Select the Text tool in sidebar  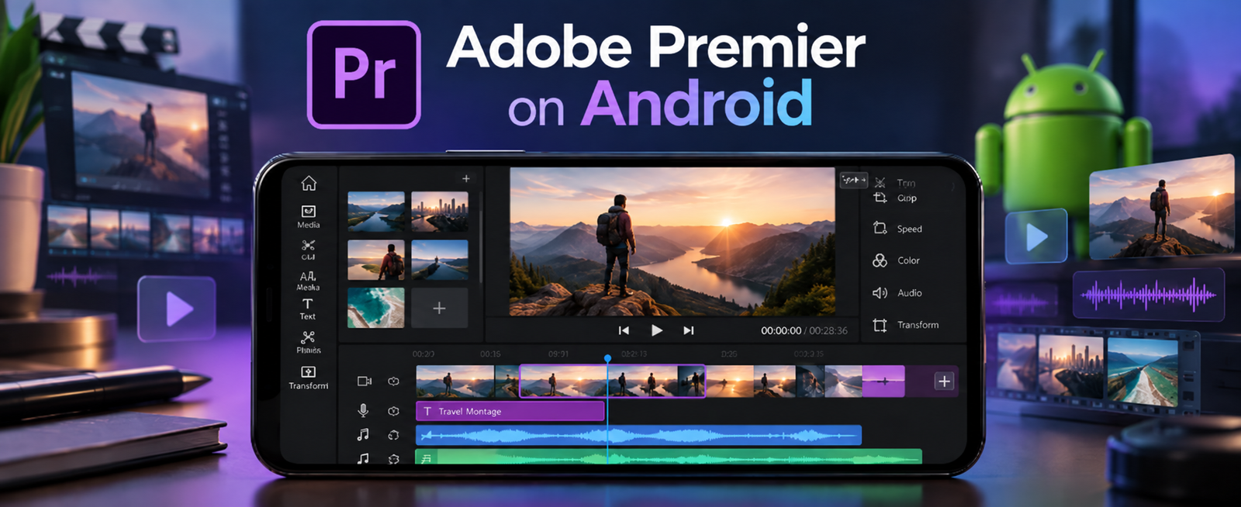308,309
